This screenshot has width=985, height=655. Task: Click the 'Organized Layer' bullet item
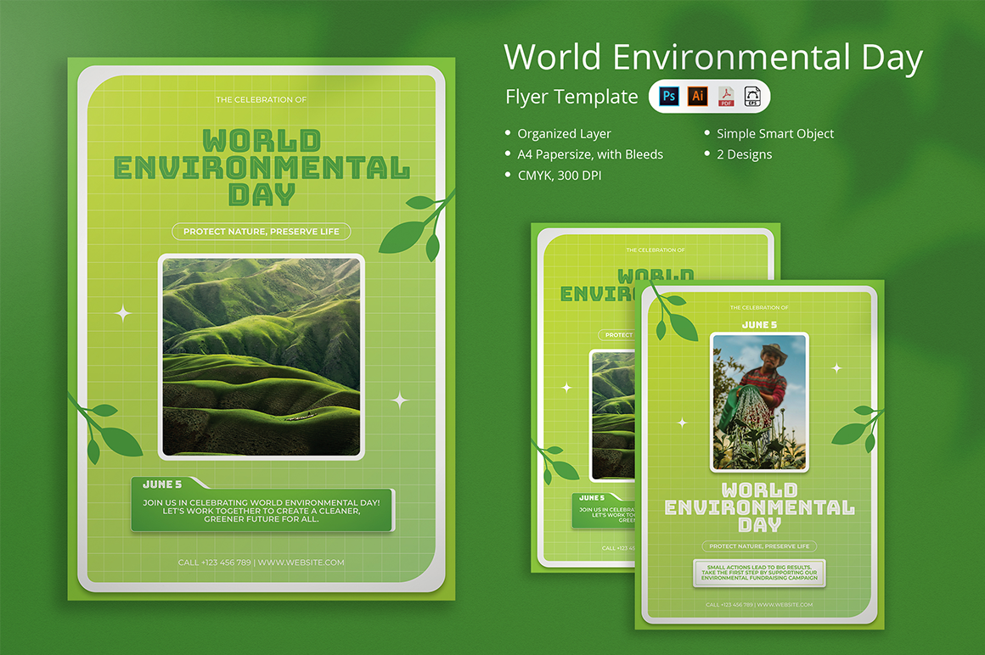564,133
